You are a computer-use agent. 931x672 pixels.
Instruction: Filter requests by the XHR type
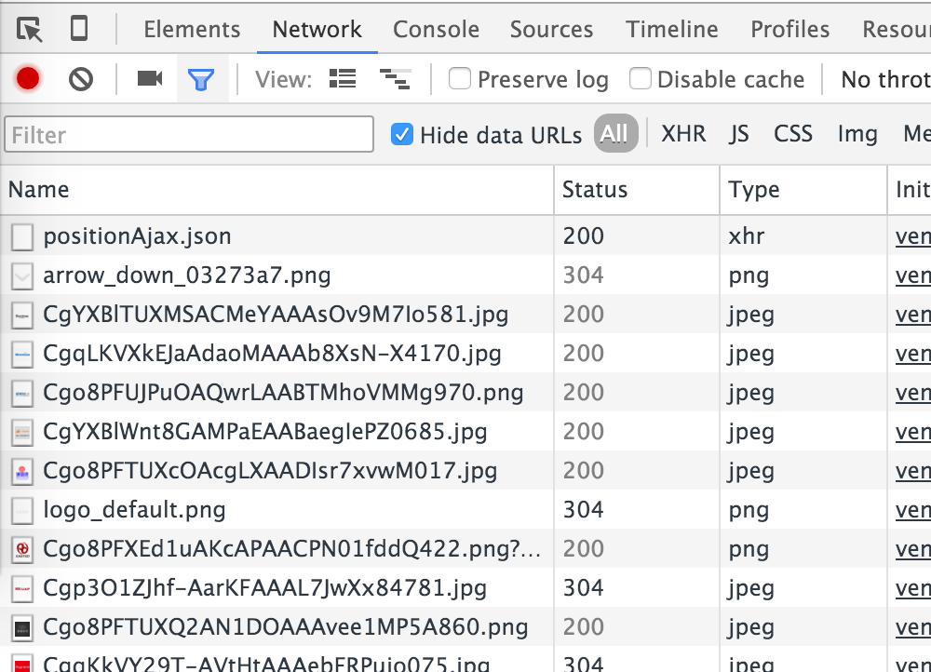tap(683, 134)
